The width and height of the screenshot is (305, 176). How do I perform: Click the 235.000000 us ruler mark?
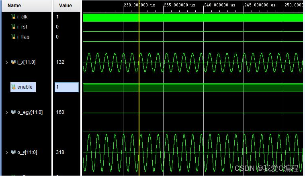179,5
